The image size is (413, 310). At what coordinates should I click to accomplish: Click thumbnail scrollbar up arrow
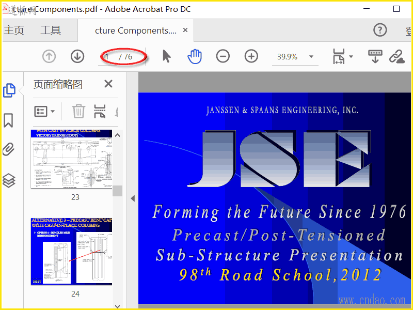[118, 135]
